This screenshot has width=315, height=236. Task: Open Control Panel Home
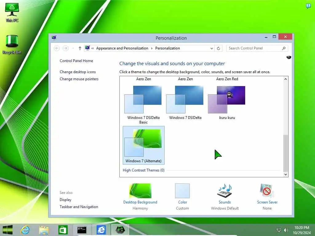coord(76,61)
